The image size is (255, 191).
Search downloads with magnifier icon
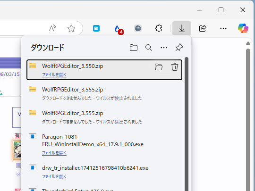click(x=149, y=48)
